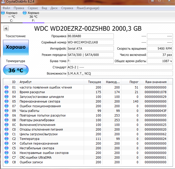175x169 pixels.
Task: Click status orb of attribute C0 row
Action: [6, 129]
